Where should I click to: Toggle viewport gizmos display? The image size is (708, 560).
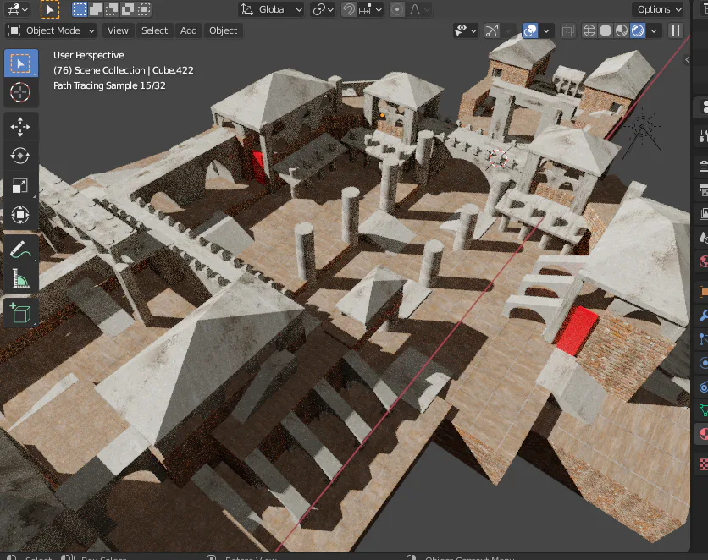(491, 30)
